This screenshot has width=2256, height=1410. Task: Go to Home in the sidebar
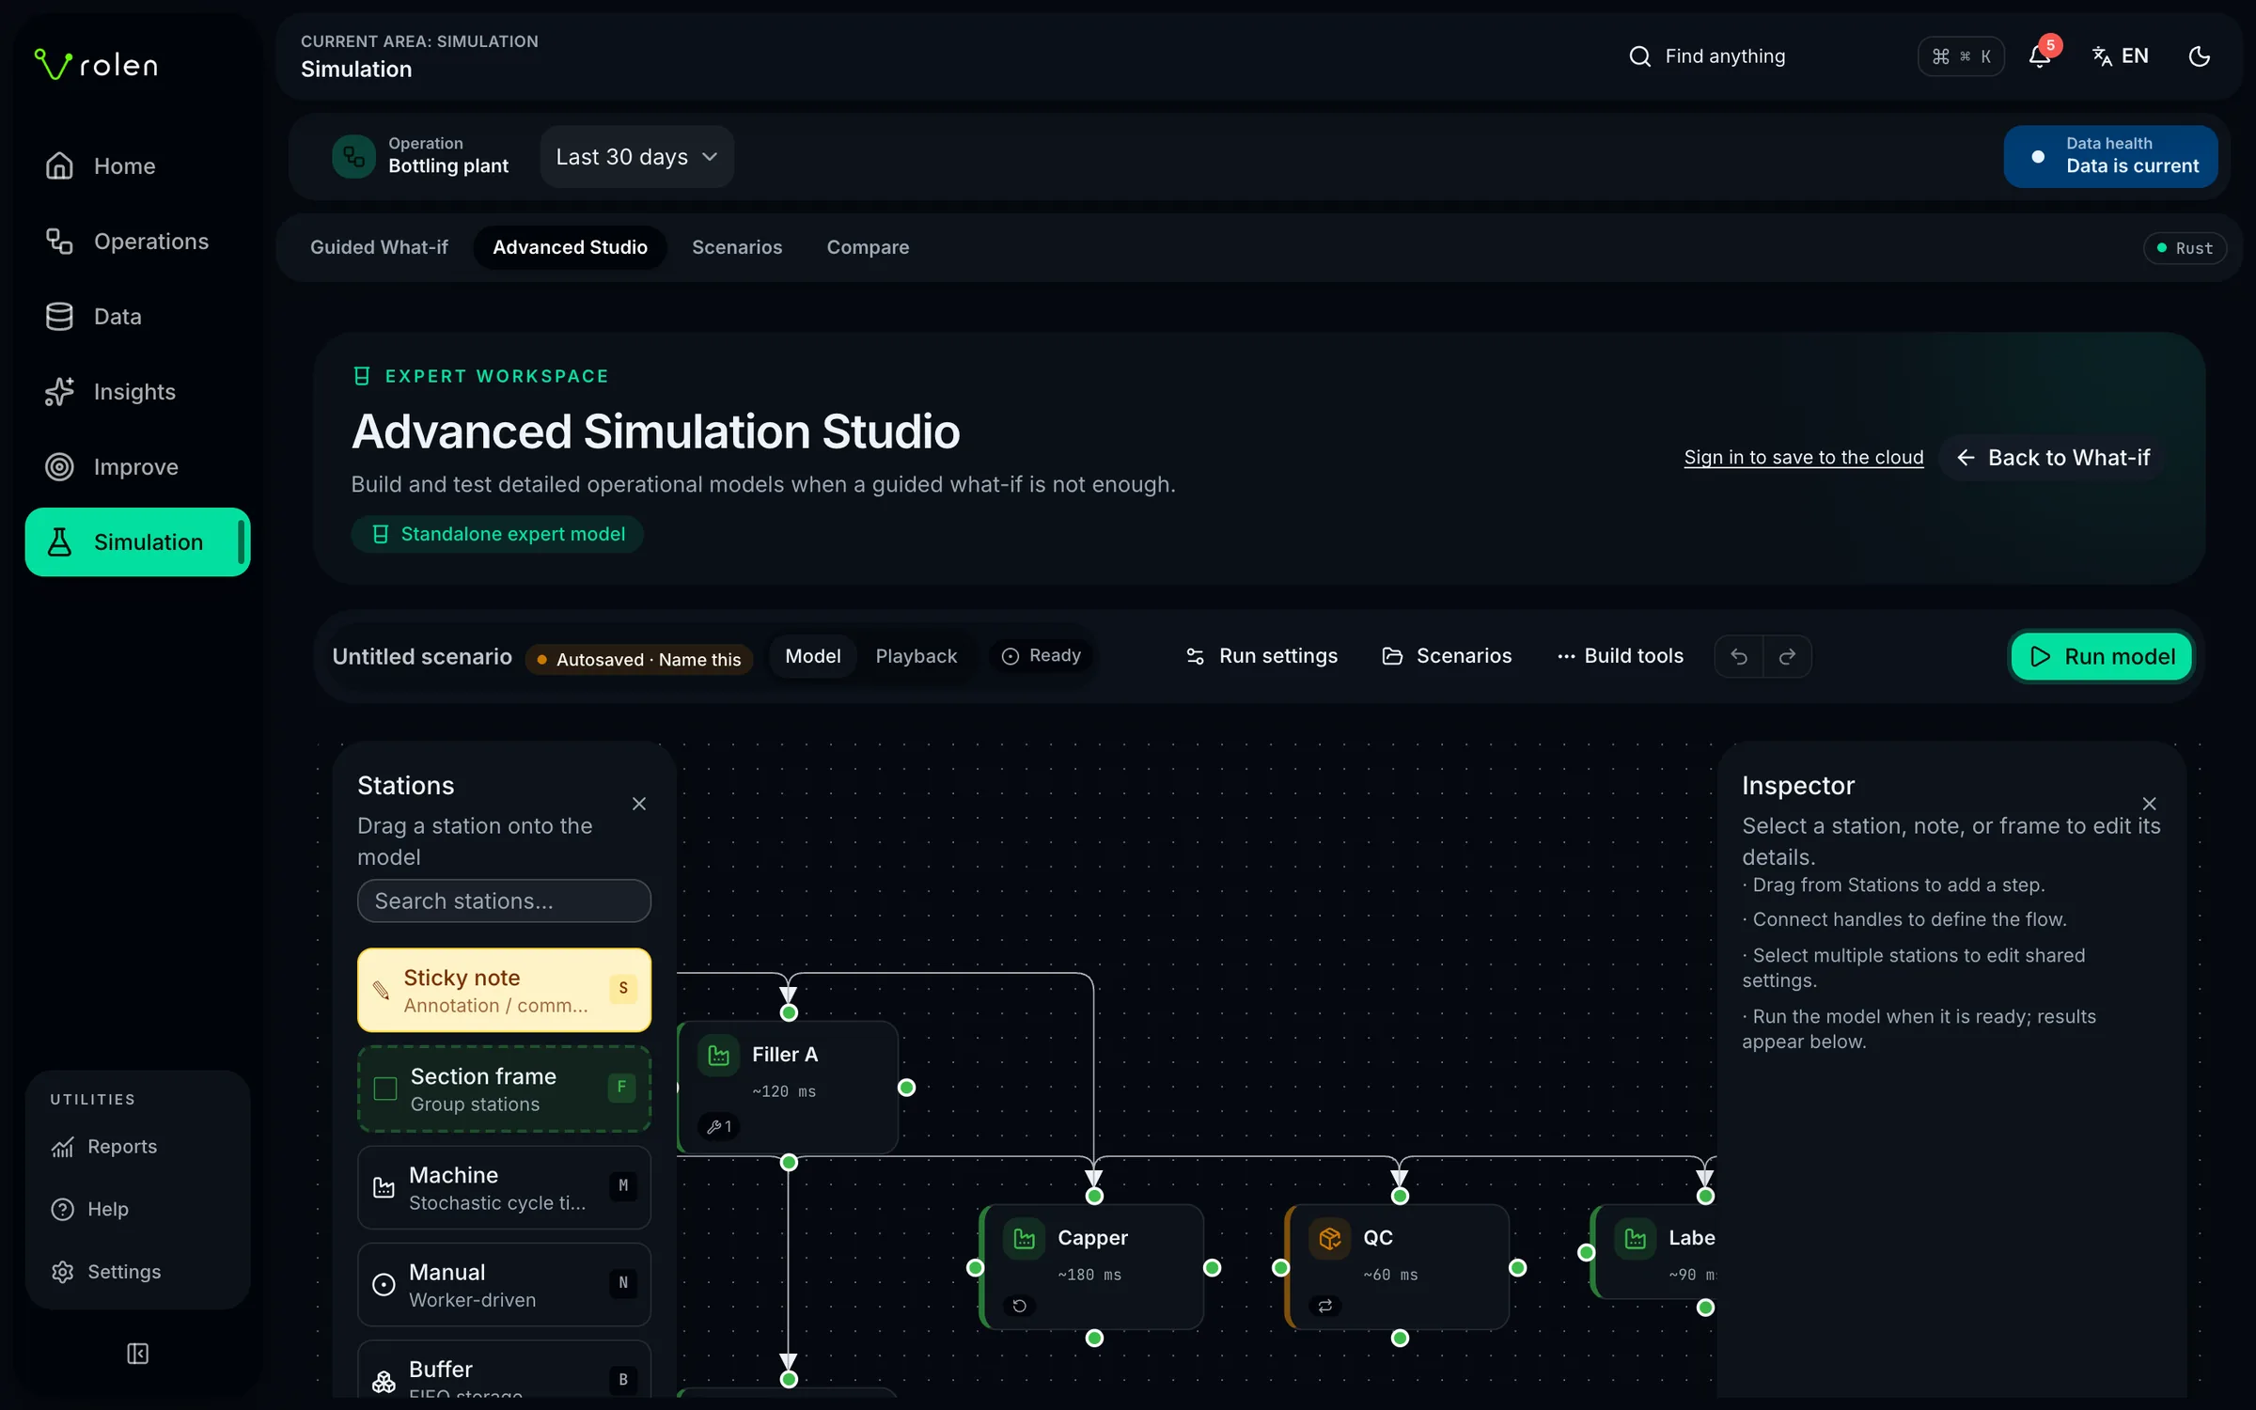point(137,166)
